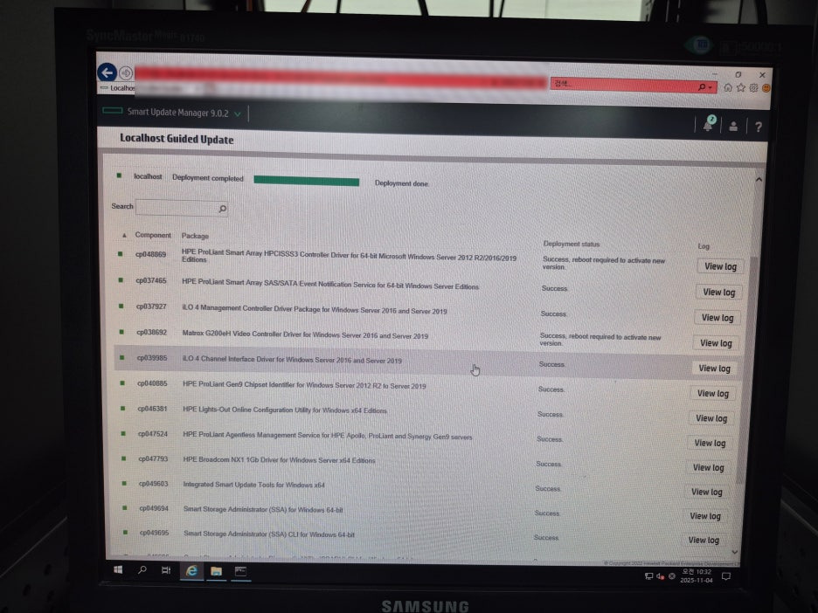Click the favorites star icon
Image resolution: width=818 pixels, height=613 pixels.
tap(741, 87)
